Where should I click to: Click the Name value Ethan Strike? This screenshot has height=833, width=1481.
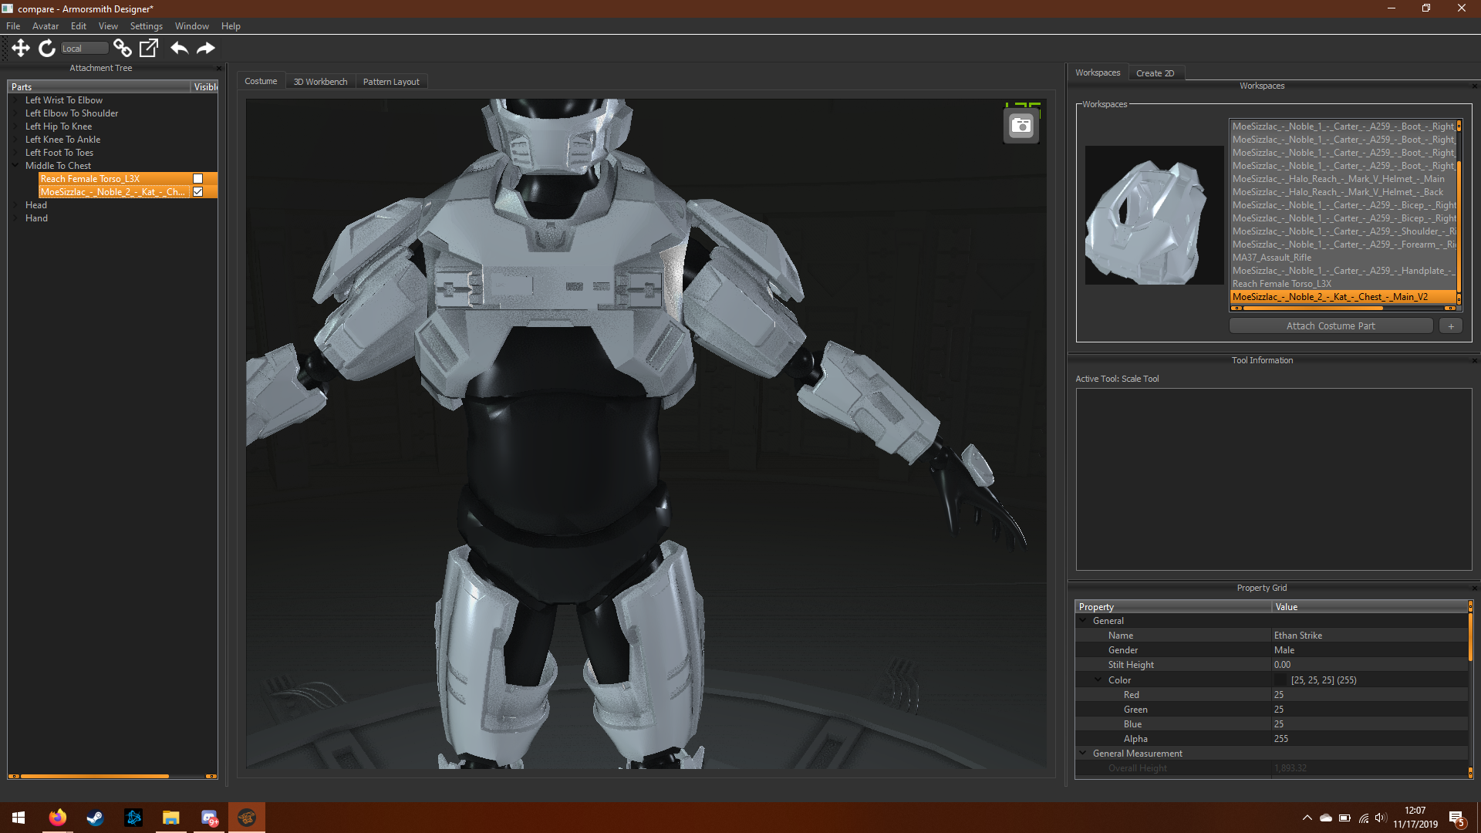[x=1297, y=636]
